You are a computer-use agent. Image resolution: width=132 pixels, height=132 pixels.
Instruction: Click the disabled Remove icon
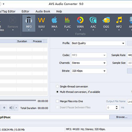tap(13, 20)
